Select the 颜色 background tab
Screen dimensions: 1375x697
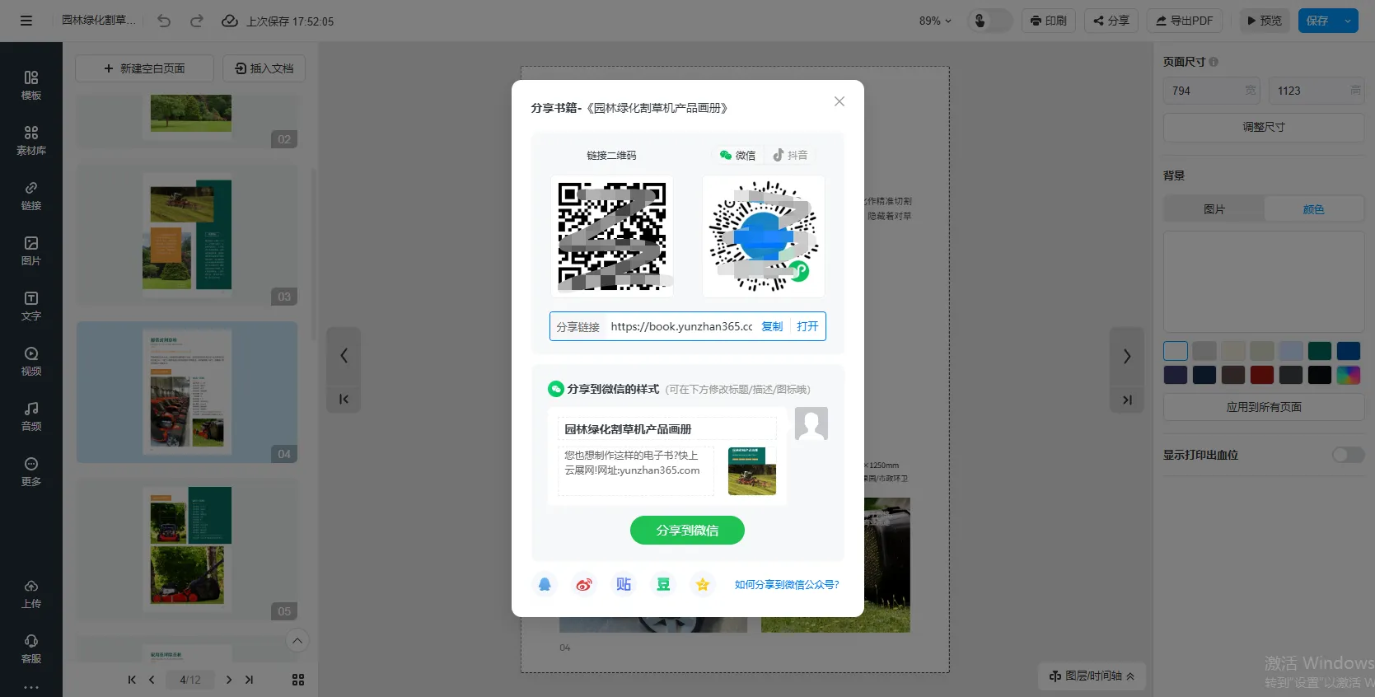coord(1313,209)
